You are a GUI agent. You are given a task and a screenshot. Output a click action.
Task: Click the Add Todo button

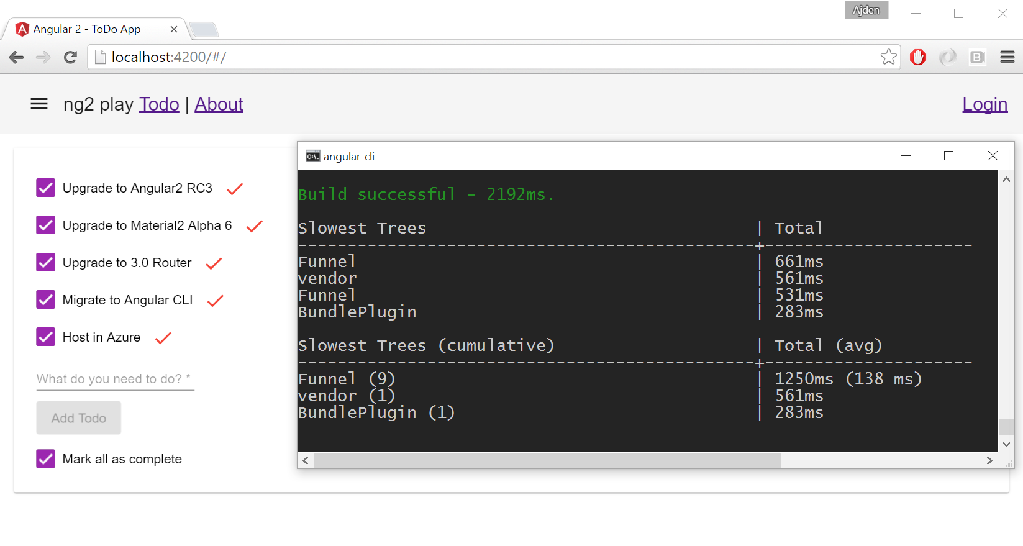pos(79,418)
